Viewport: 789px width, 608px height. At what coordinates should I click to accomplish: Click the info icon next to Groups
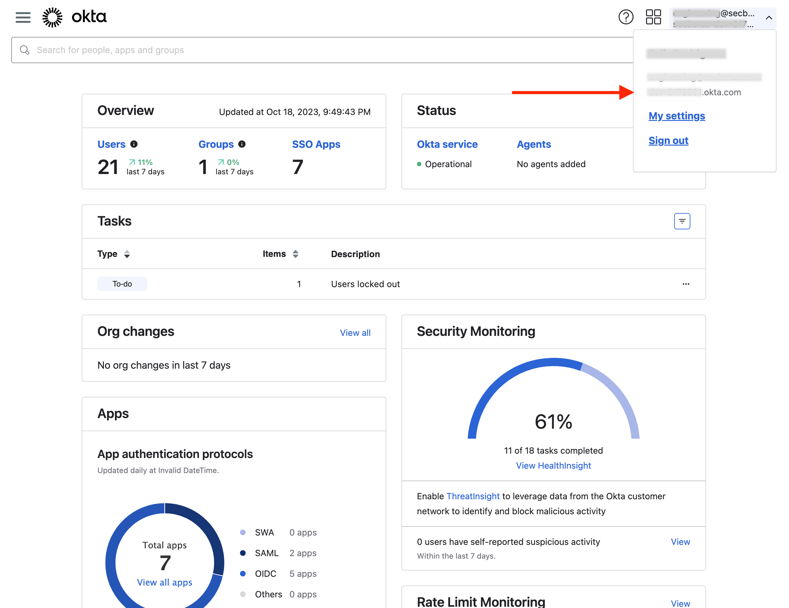(x=242, y=144)
